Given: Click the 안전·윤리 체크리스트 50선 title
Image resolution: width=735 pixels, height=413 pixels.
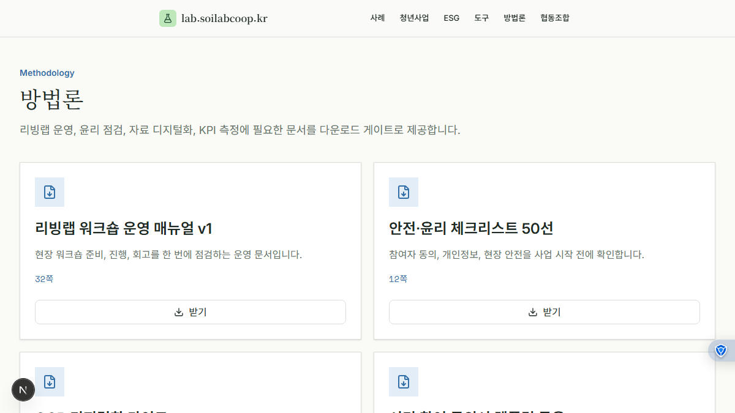Looking at the screenshot, I should [x=471, y=229].
